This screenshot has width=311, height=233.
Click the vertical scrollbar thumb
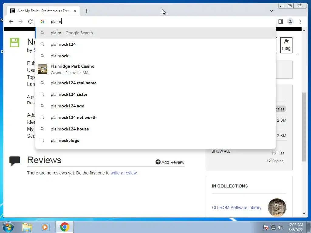point(304,127)
